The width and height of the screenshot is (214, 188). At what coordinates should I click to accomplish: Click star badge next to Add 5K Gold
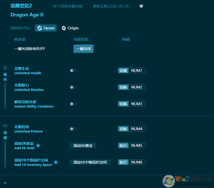click(x=38, y=146)
